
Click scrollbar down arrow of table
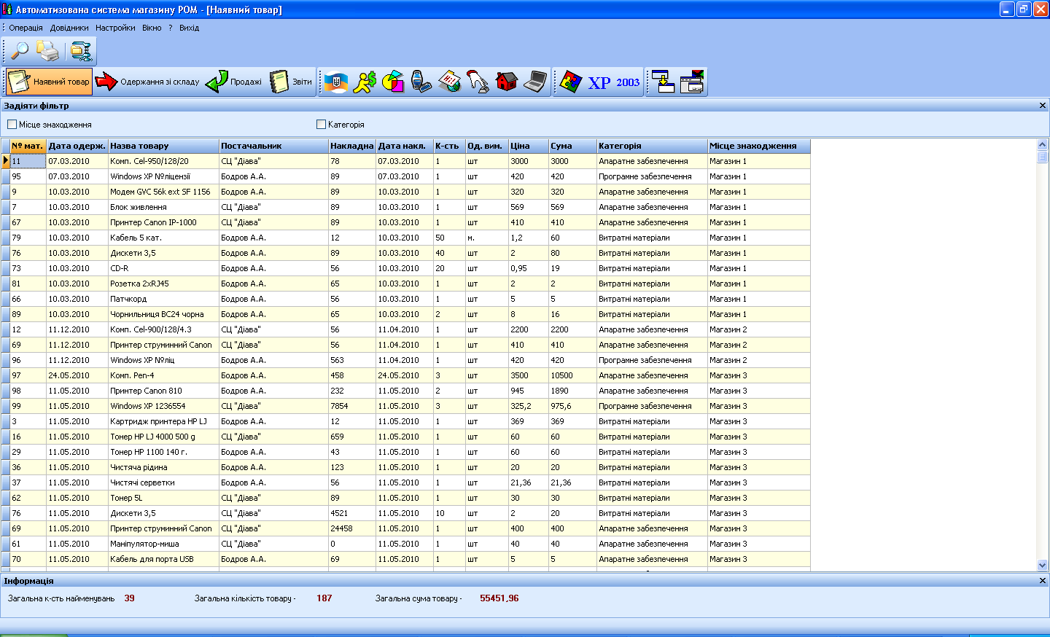1042,565
